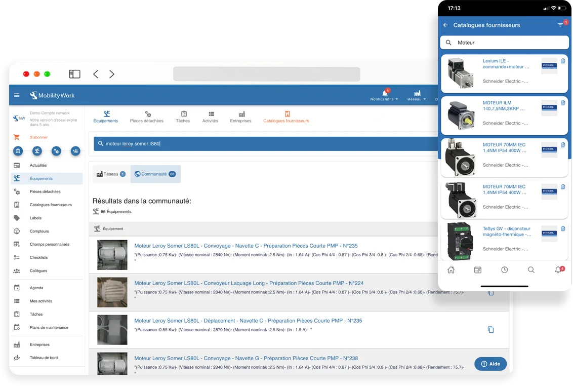Open Labels in the sidebar
Viewport: 573px width, 386px height.
pyautogui.click(x=47, y=218)
